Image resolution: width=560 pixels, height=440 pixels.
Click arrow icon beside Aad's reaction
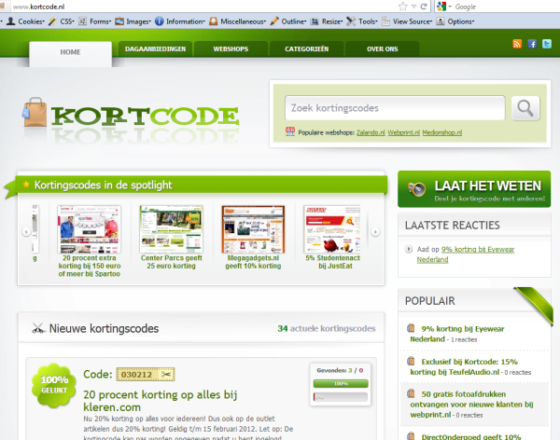[x=409, y=249]
